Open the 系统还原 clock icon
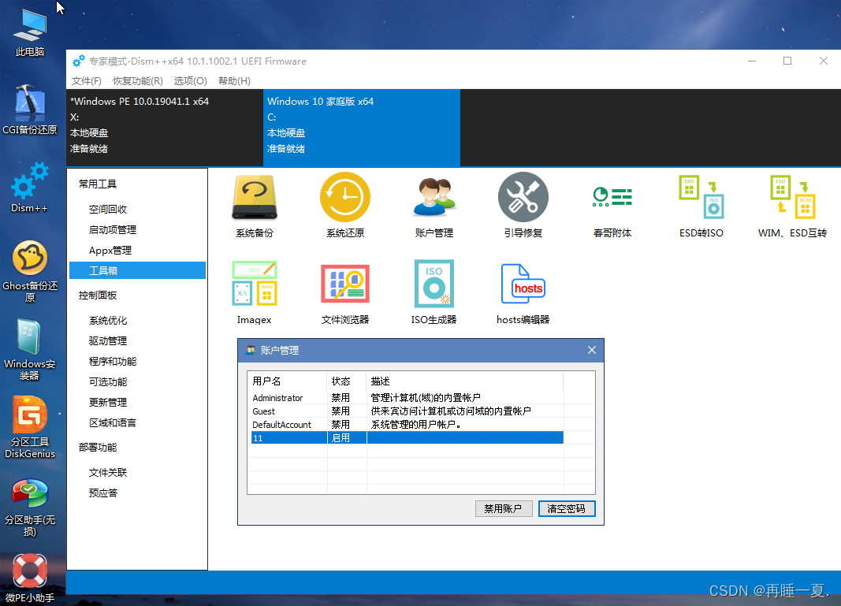Image resolution: width=841 pixels, height=606 pixels. pyautogui.click(x=345, y=197)
